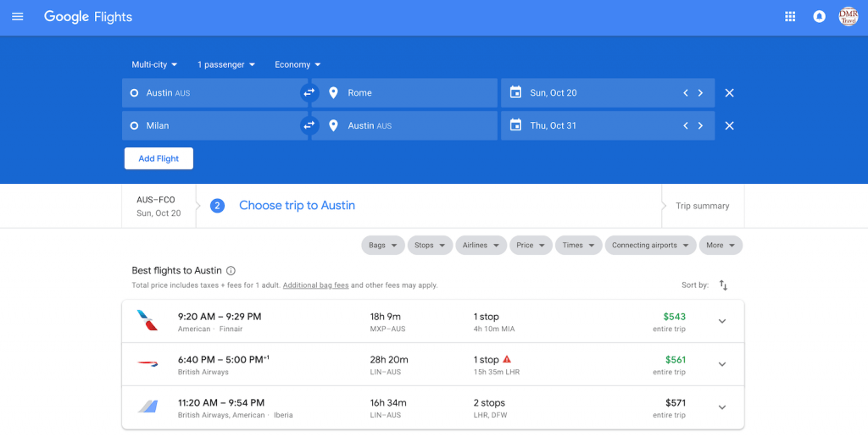
Task: Edit the Rome destination field
Action: tap(404, 93)
